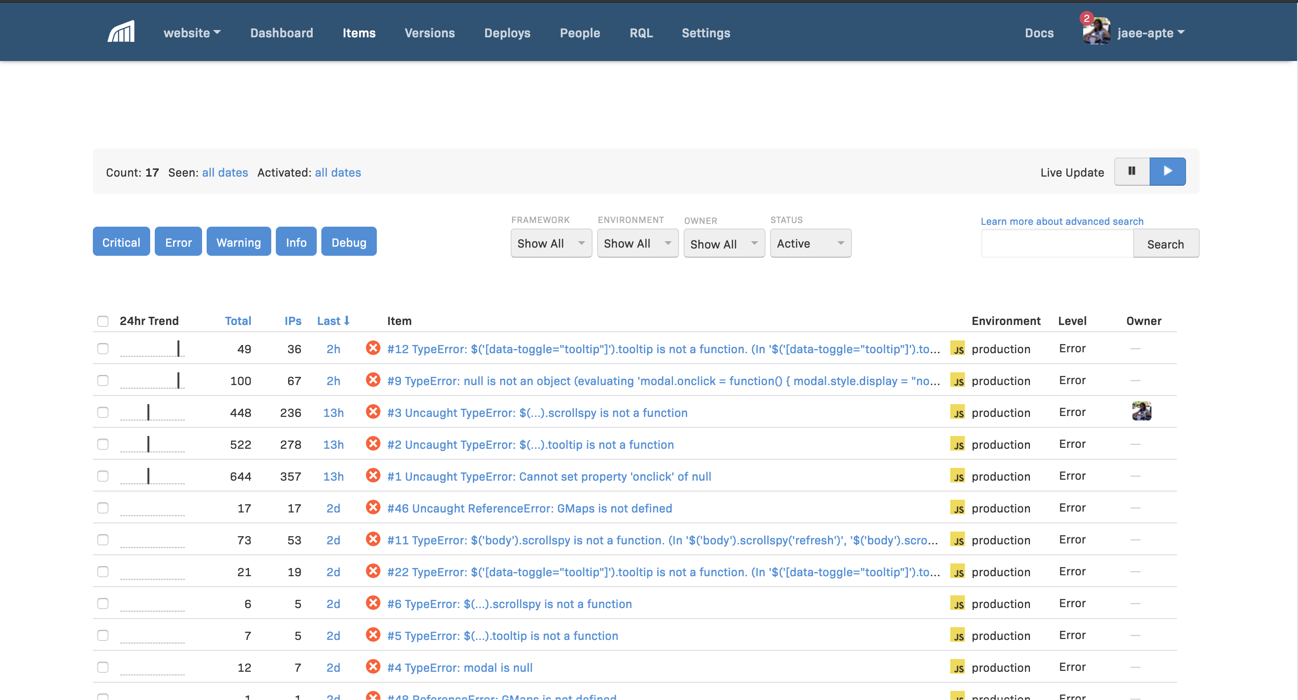Click the red error icon for item #3

[373, 411]
